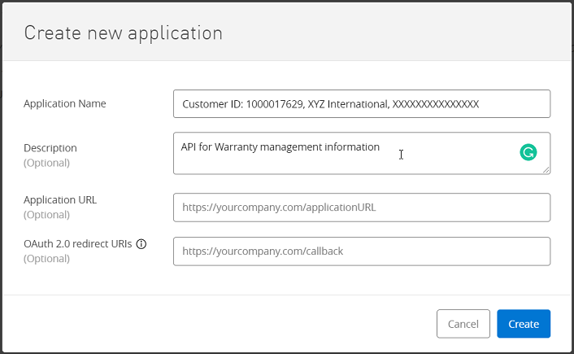Click the "(Optional)" hint under OAuth redirect URIs
574x354 pixels.
pyautogui.click(x=46, y=259)
